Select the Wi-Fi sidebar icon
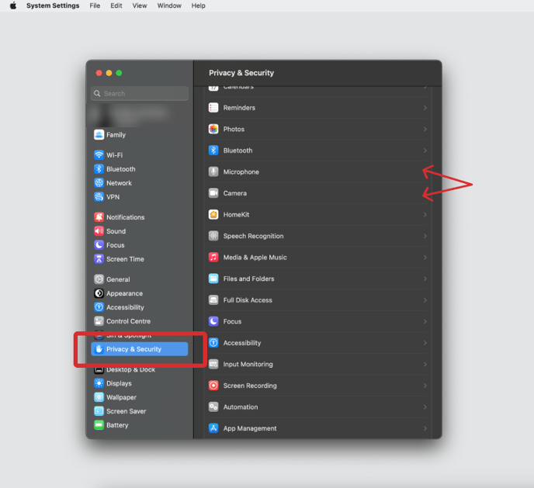Viewport: 534px width, 488px height. (x=99, y=155)
